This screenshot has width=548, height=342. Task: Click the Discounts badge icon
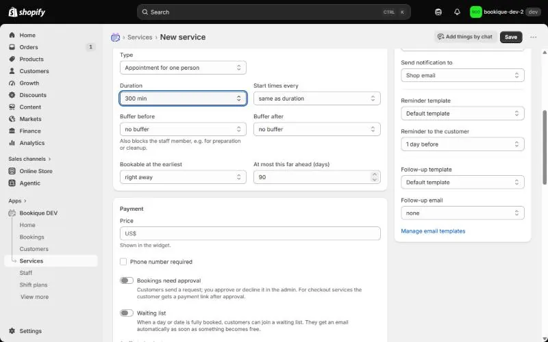point(12,95)
